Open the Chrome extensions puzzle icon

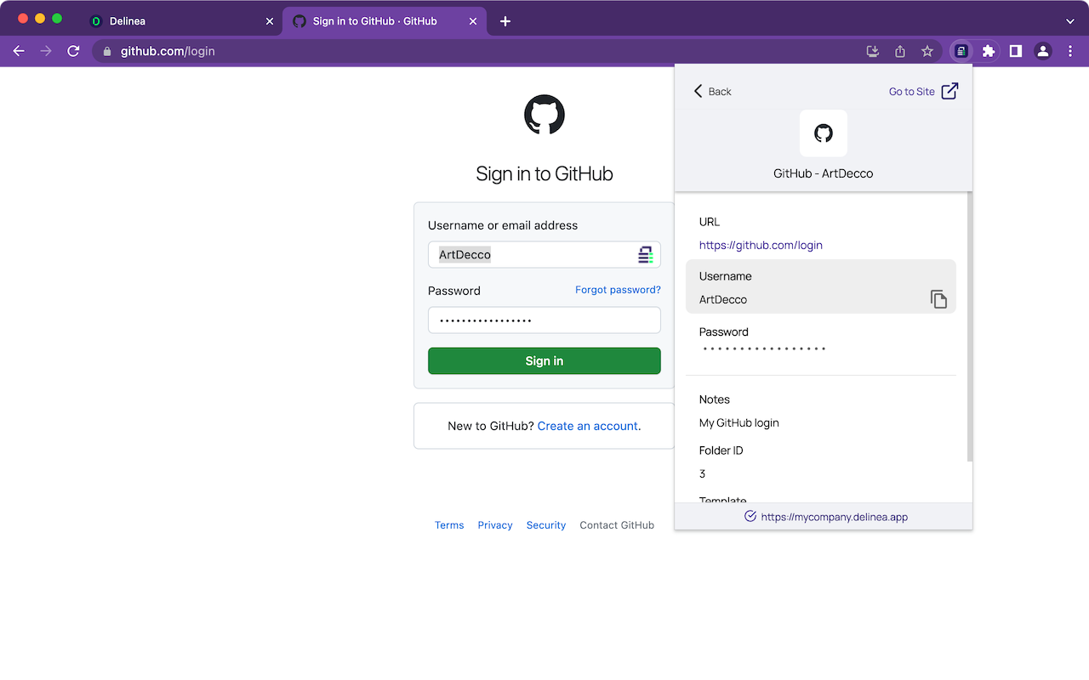[988, 51]
